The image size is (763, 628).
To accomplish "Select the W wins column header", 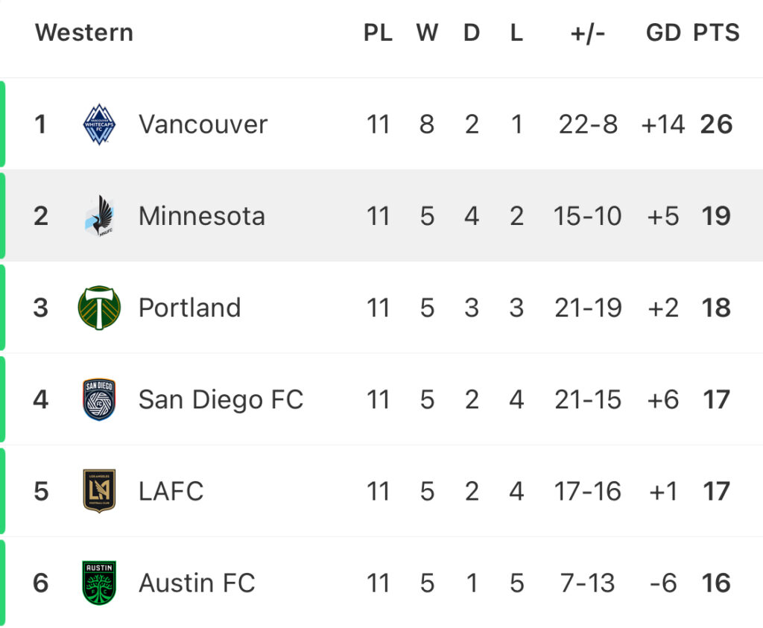I will 427,33.
